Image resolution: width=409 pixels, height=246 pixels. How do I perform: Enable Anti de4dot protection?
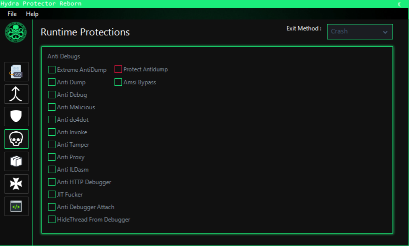tap(52, 120)
